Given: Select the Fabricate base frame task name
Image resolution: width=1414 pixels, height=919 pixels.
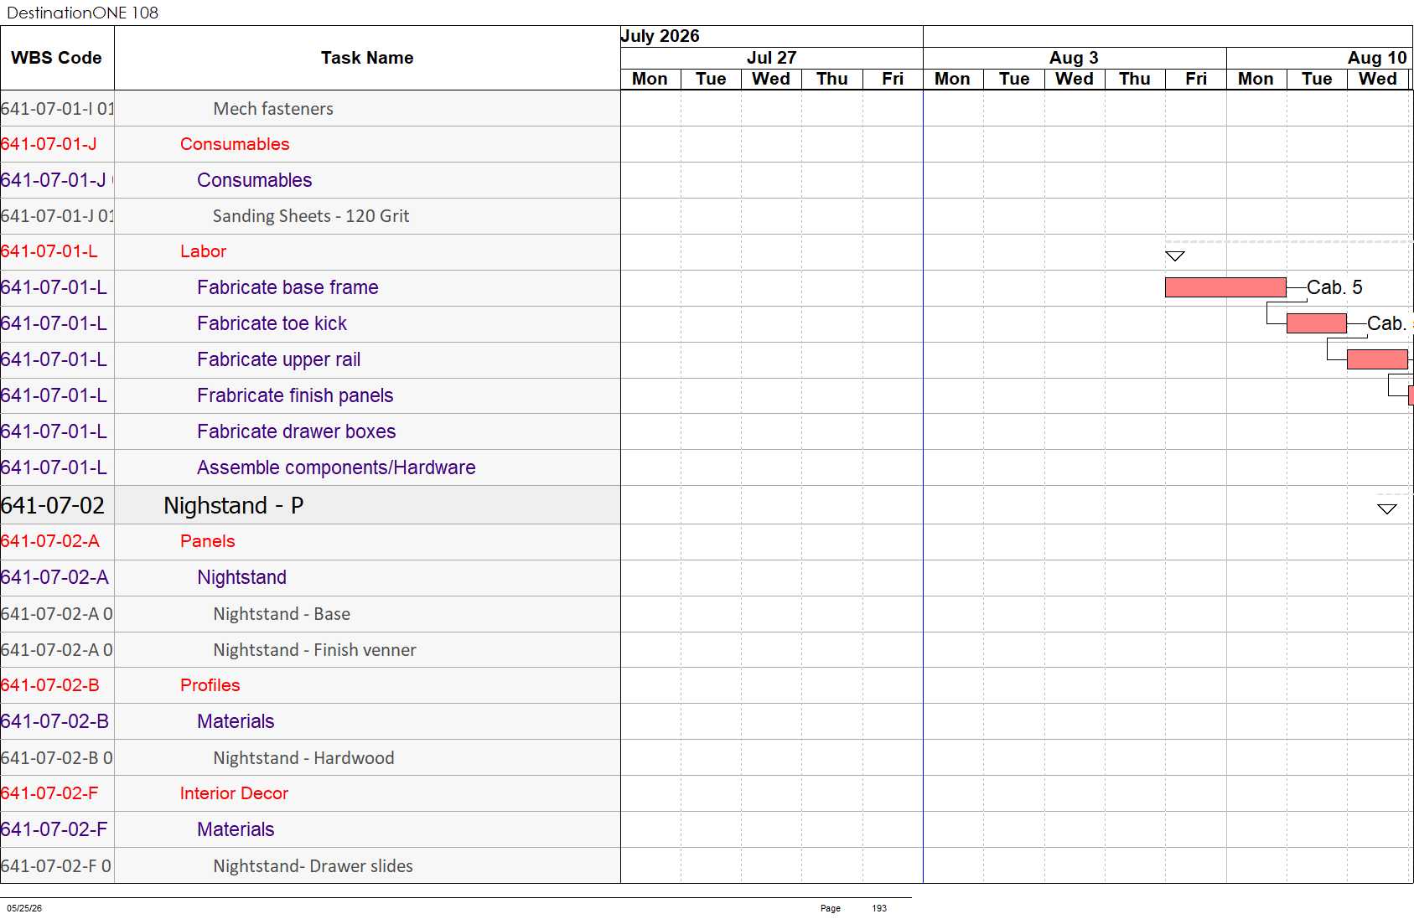Looking at the screenshot, I should (287, 287).
